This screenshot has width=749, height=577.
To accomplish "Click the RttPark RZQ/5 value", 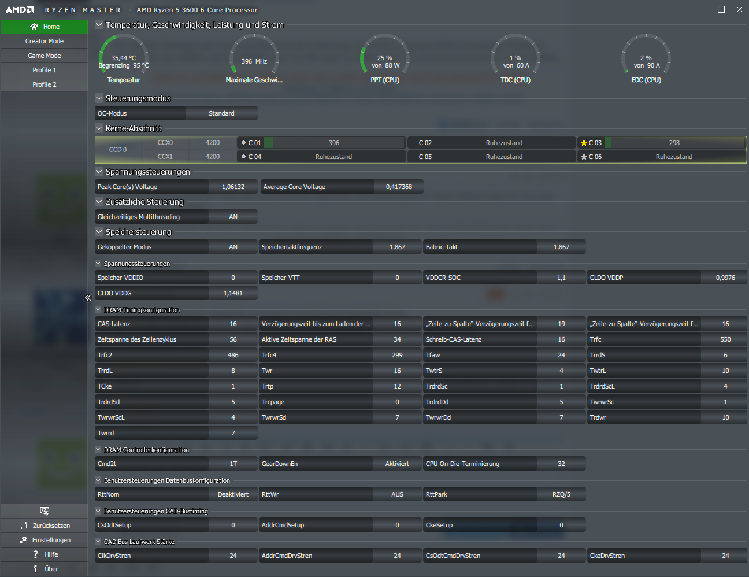I will [x=561, y=494].
